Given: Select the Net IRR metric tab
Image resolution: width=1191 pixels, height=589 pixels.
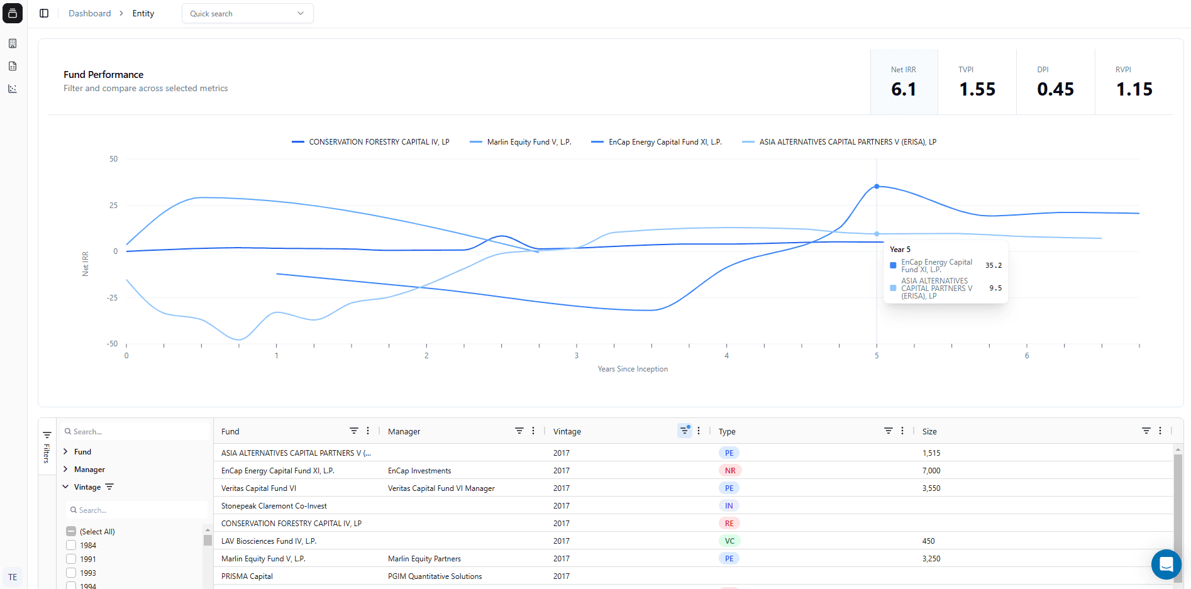Looking at the screenshot, I should pyautogui.click(x=904, y=82).
